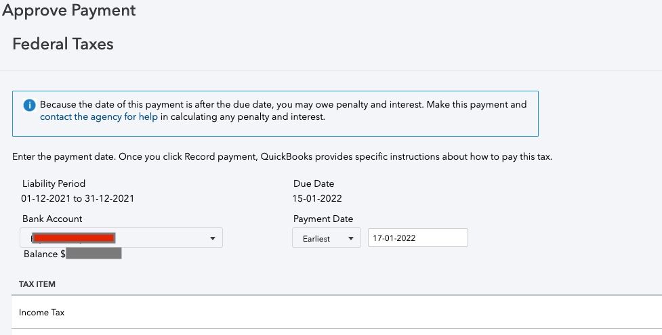Click the blue info icon in the warning banner
Viewport: 662px width, 335px height.
point(29,106)
